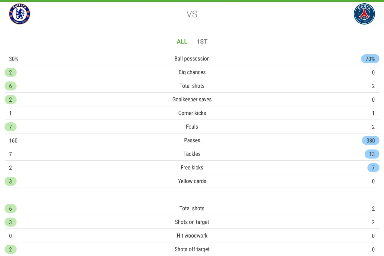Viewport: 384px width, 256px height.
Task: Click the VS text between teams
Action: click(x=192, y=14)
